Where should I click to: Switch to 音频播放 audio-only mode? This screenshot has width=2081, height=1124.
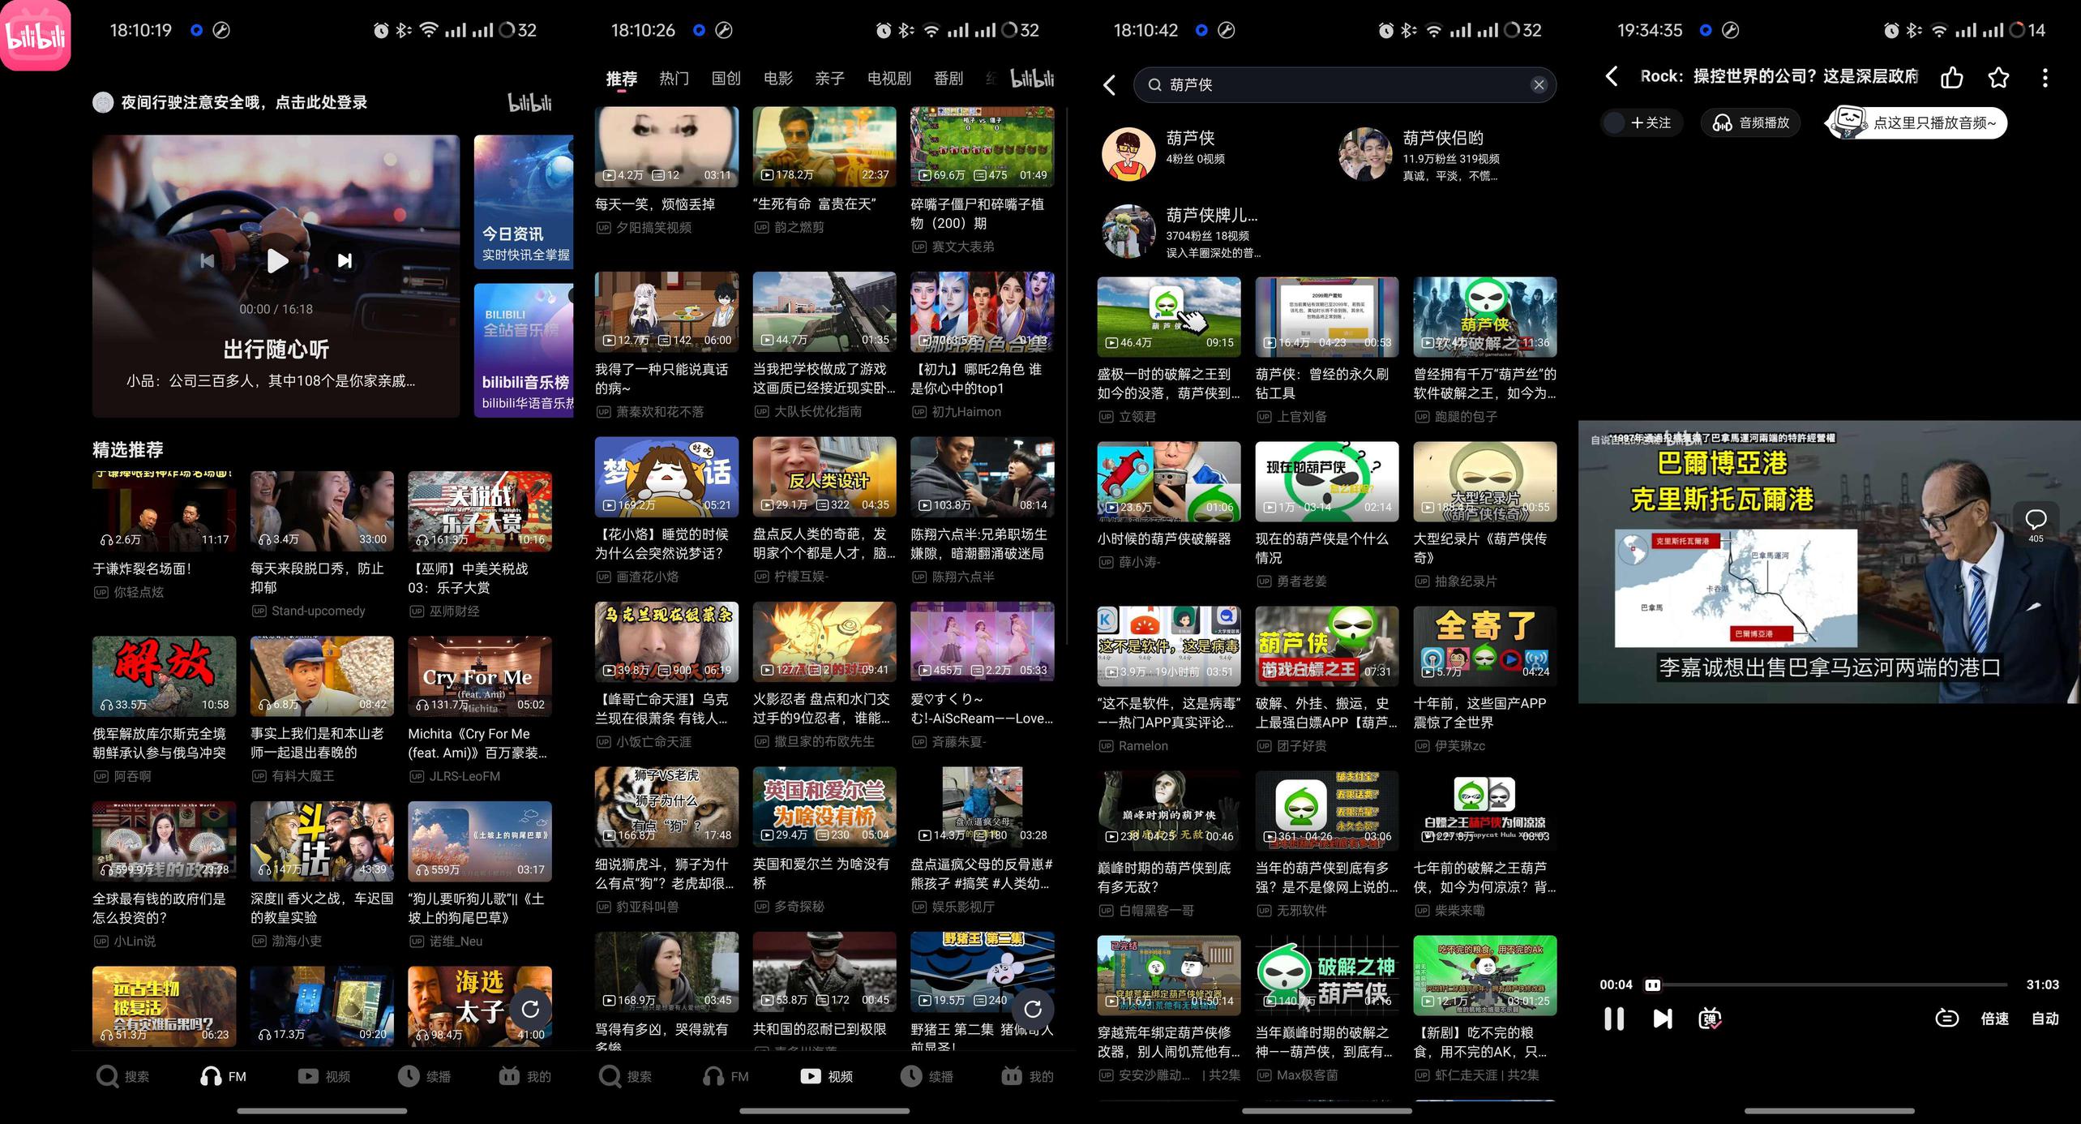click(1751, 122)
